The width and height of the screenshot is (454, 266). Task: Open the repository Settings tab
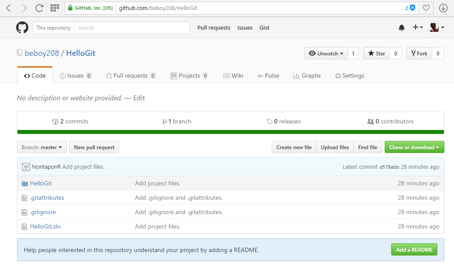click(349, 75)
